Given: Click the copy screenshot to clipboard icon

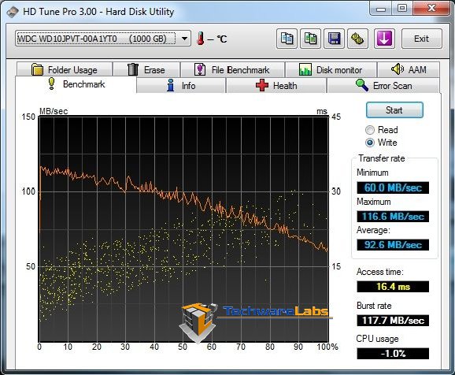Looking at the screenshot, I should pyautogui.click(x=310, y=39).
